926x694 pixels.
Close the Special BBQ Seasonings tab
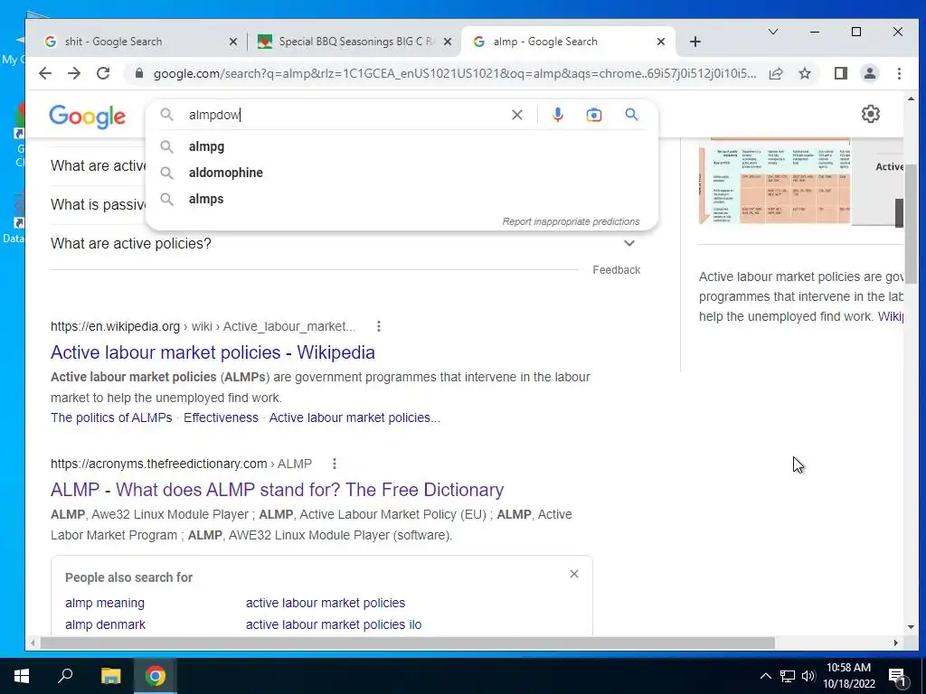point(448,42)
